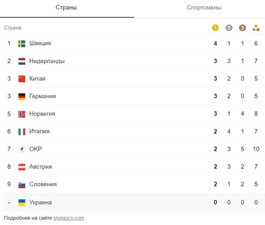Click the Netherlands flag icon
Image resolution: width=265 pixels, height=225 pixels.
tap(22, 61)
